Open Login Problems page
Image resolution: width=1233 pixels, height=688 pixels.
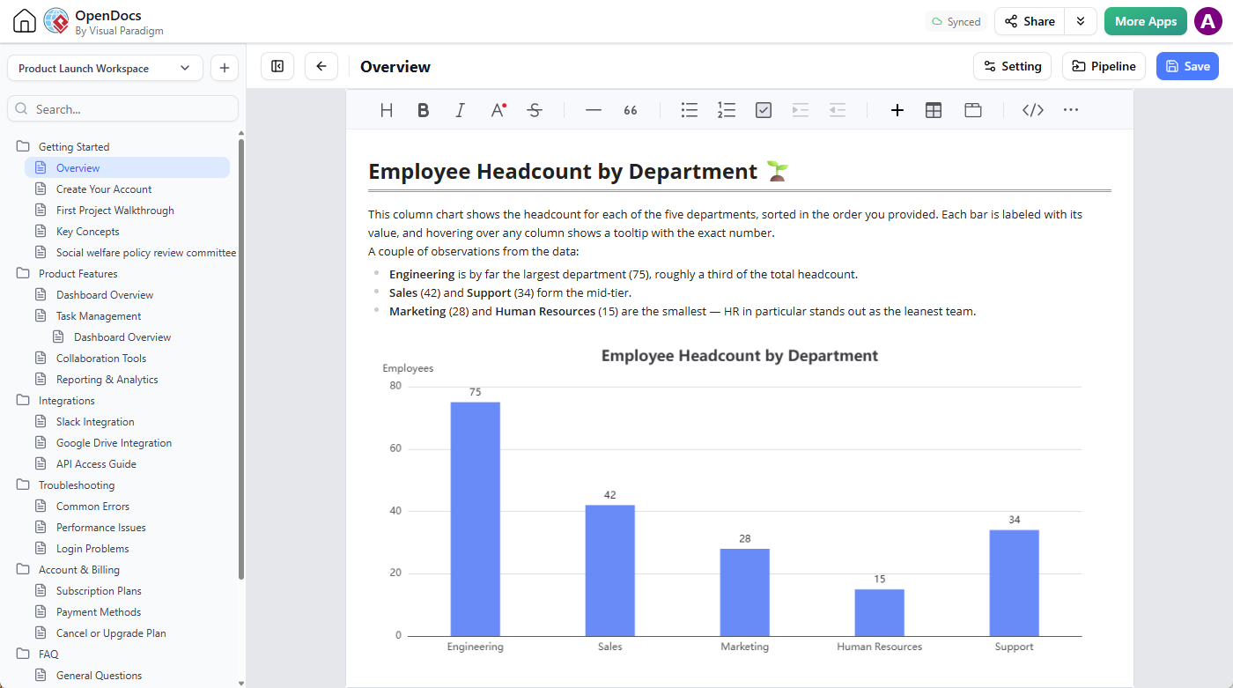pos(92,549)
